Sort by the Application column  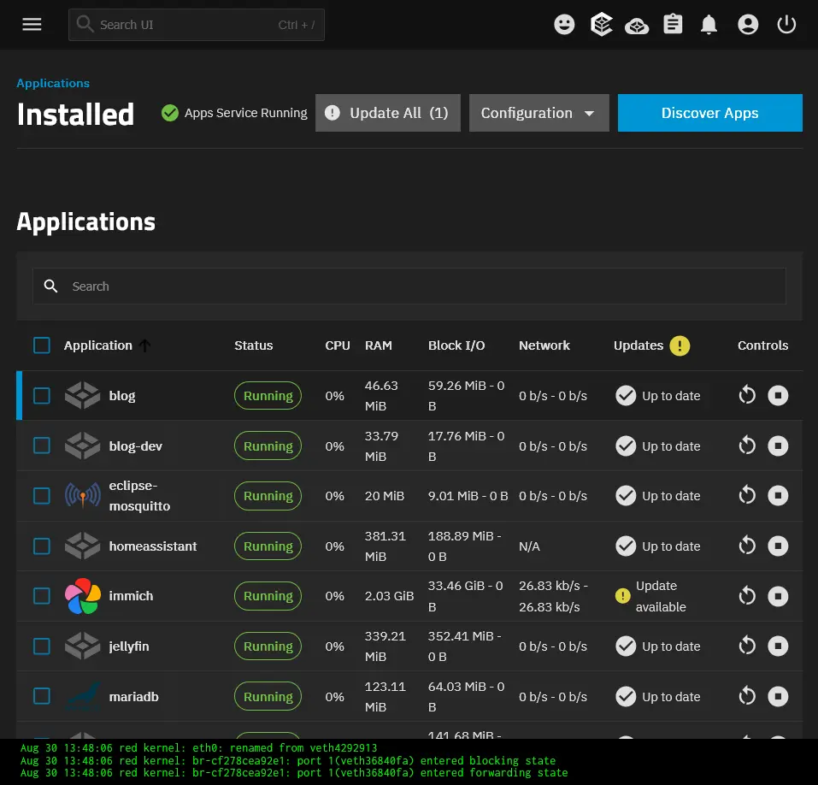(x=97, y=345)
